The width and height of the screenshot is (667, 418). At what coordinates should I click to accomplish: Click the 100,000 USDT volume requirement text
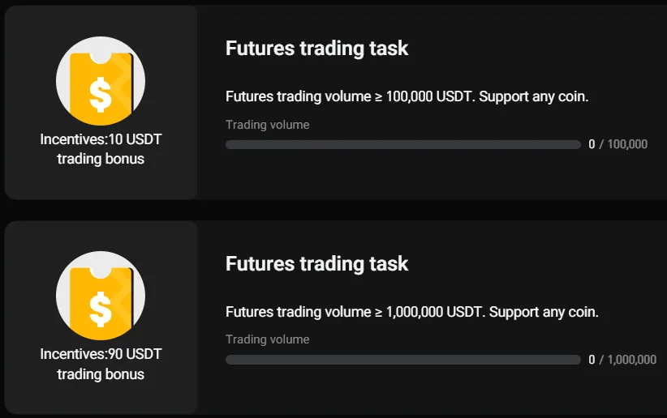pos(406,96)
